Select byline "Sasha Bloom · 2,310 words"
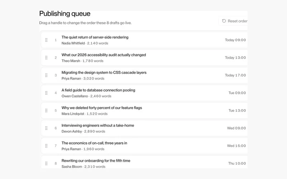The image size is (287, 179). 84,166
